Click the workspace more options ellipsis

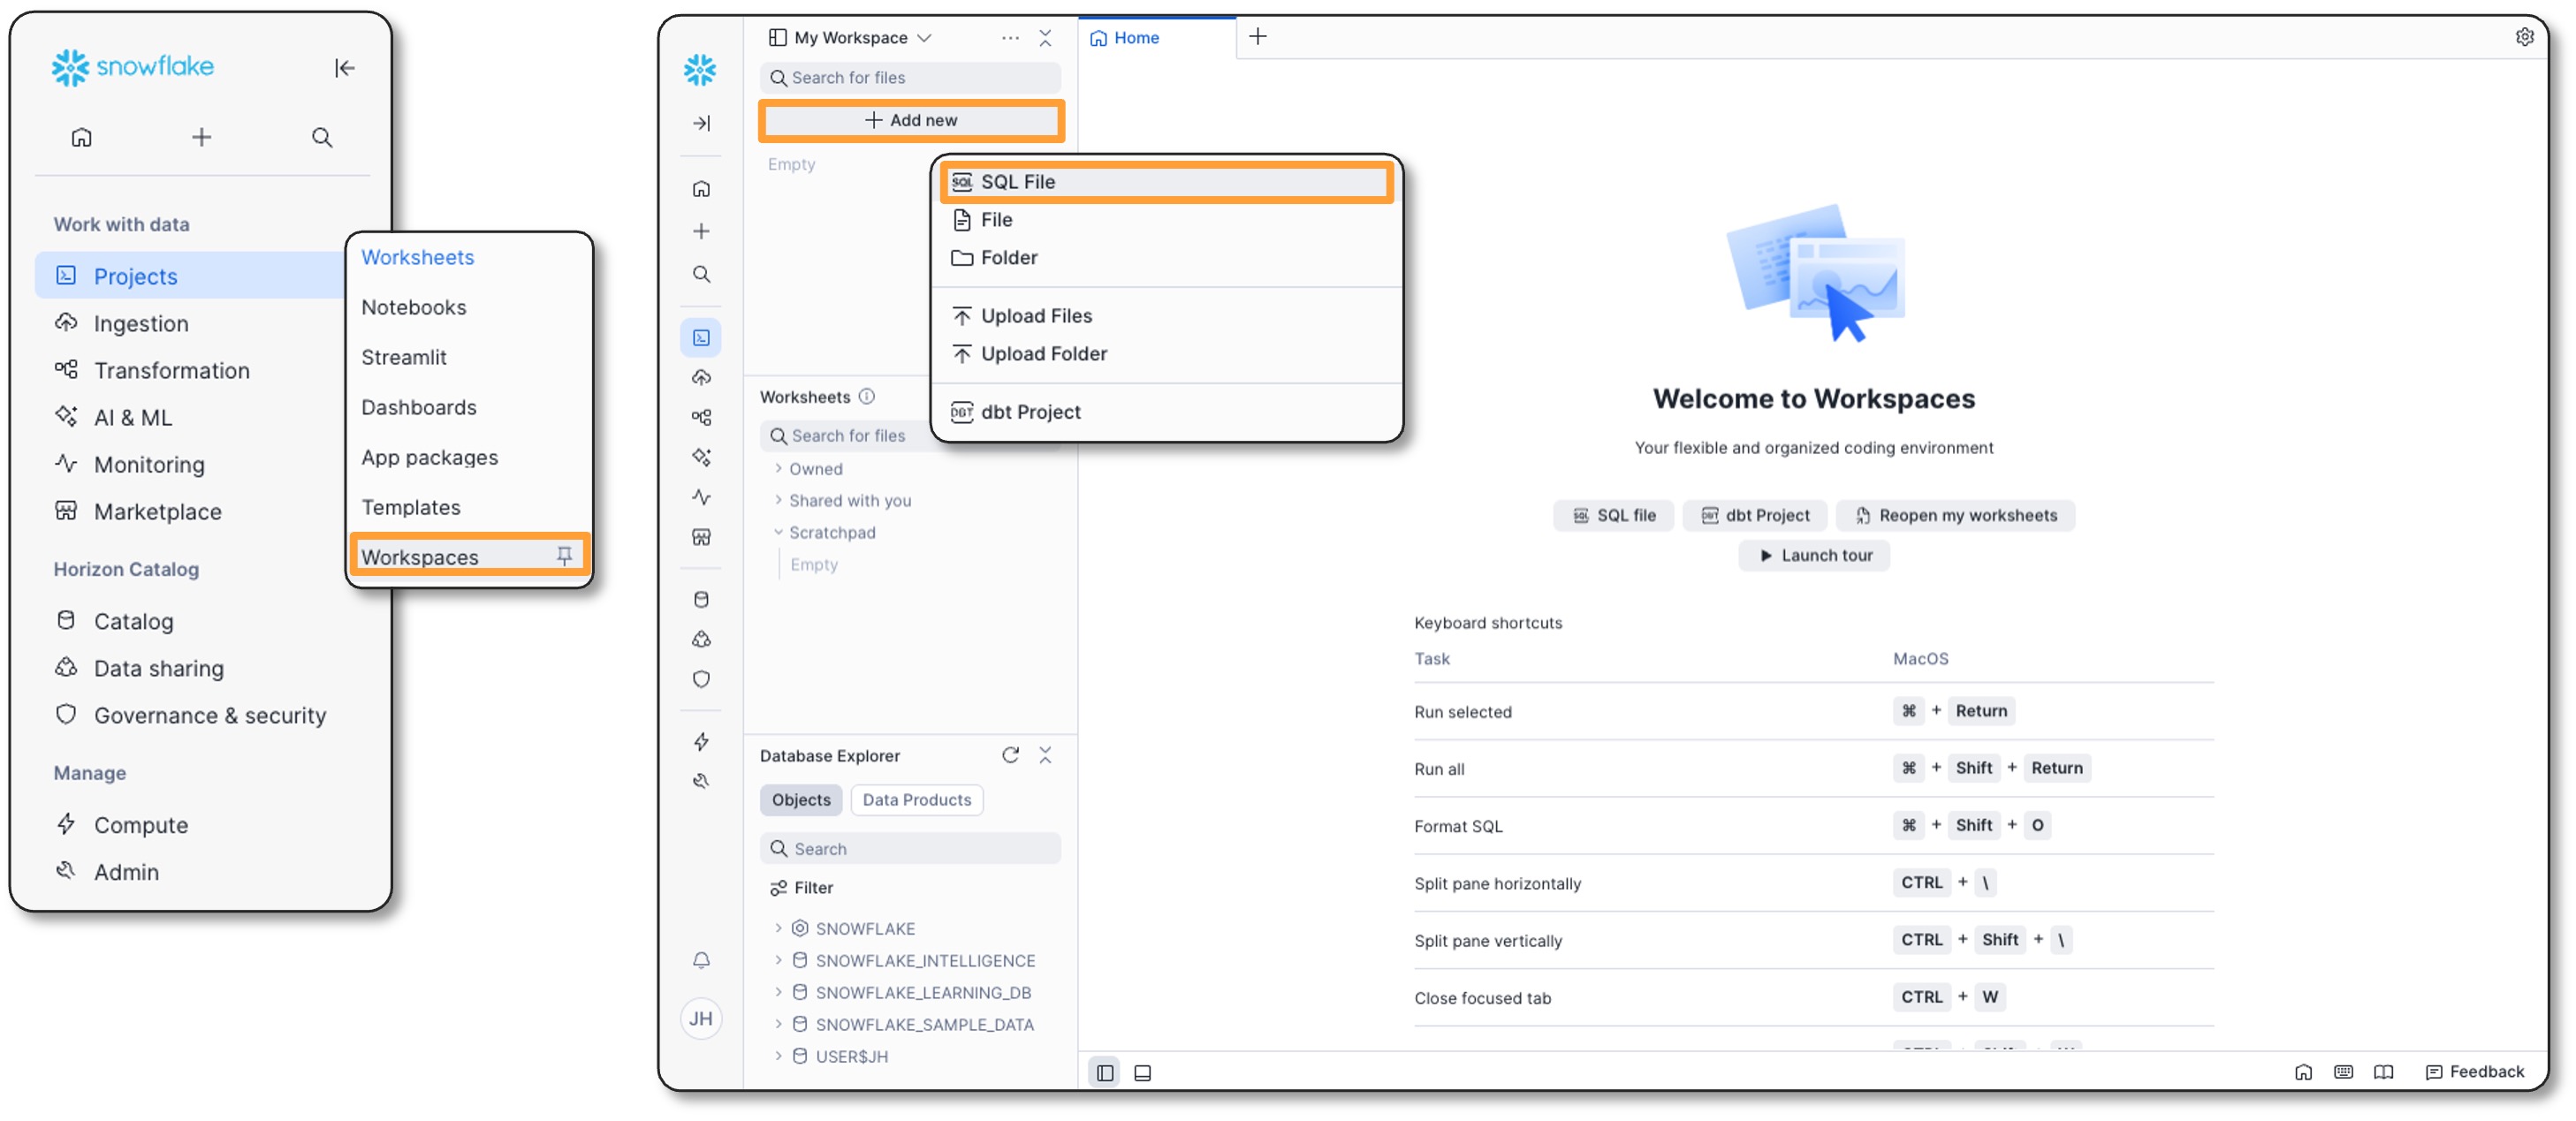point(1010,38)
